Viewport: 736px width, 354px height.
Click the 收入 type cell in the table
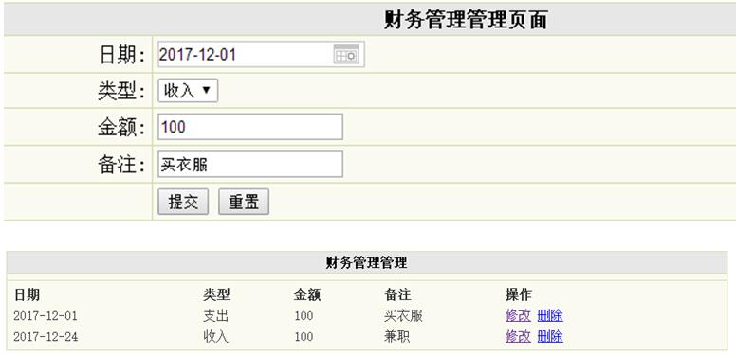point(216,337)
